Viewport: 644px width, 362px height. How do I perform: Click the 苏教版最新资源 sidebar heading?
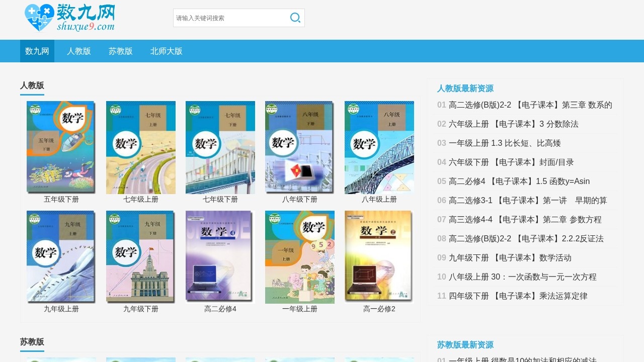464,344
